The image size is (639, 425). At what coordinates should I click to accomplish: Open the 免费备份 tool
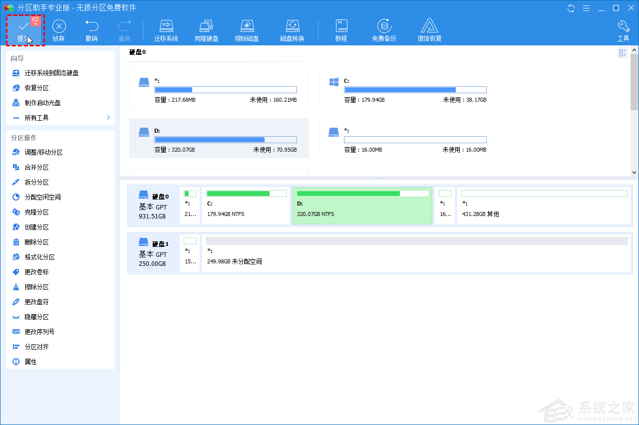(x=383, y=26)
